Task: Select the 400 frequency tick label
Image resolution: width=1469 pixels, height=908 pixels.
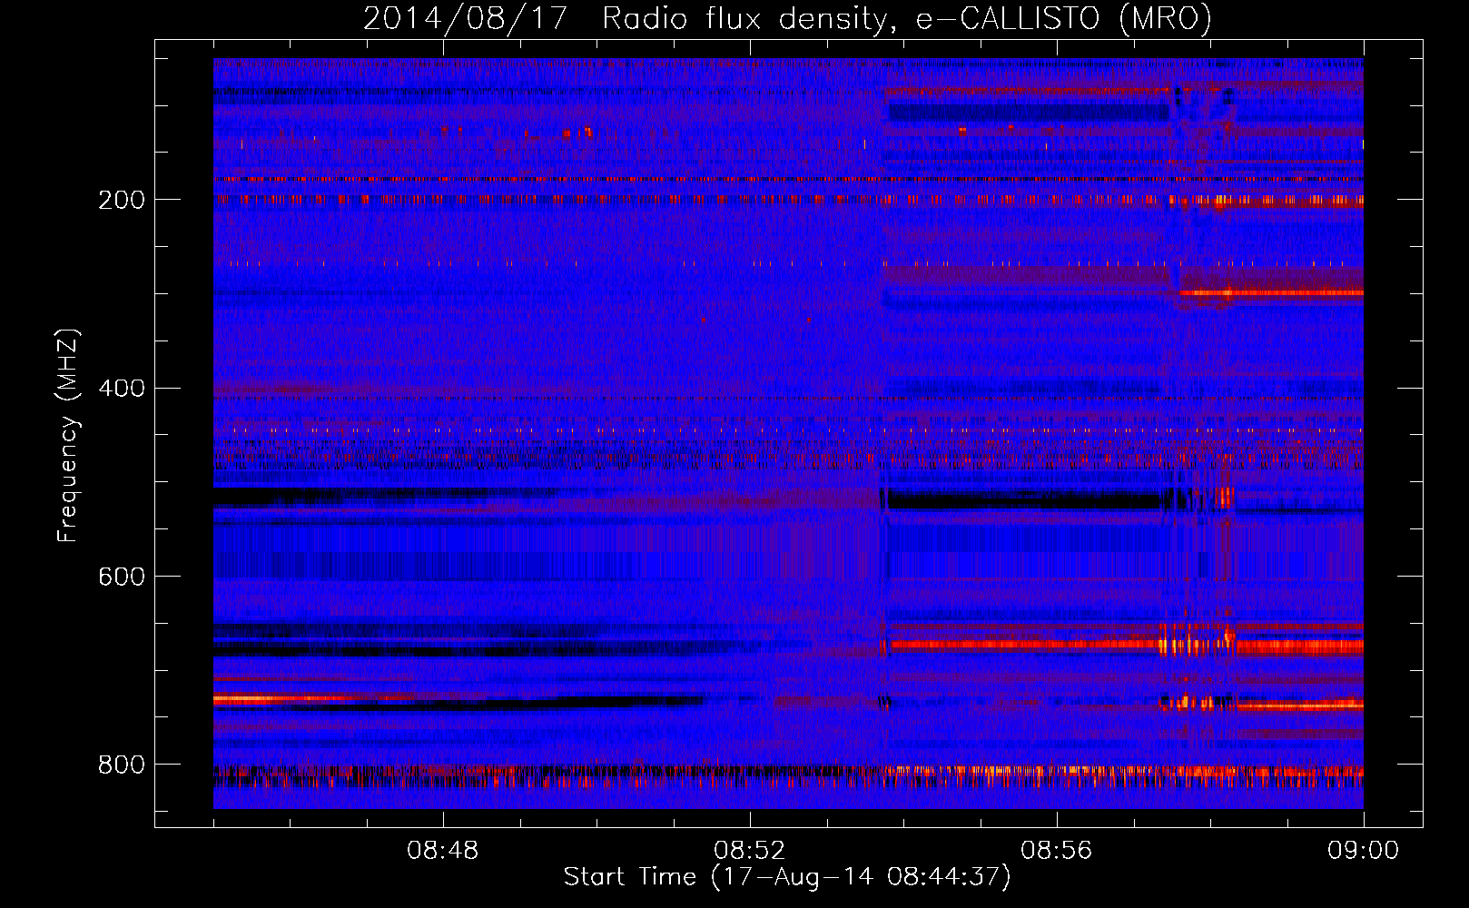Action: tap(122, 389)
